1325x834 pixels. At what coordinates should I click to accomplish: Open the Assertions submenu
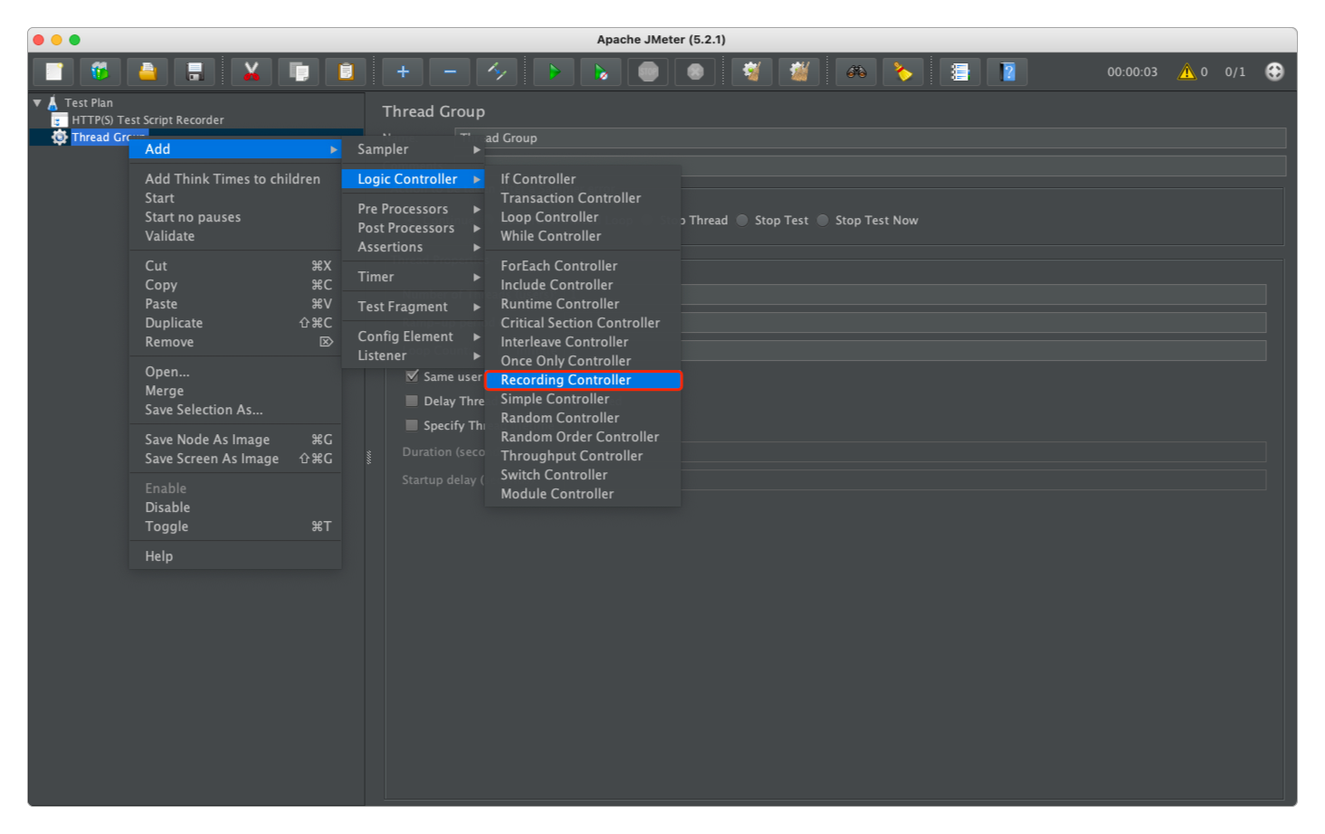click(x=414, y=247)
